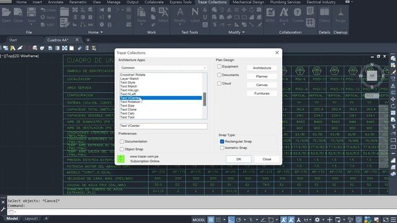
Task: Toggle grid display in the status bar
Action: coord(211,220)
